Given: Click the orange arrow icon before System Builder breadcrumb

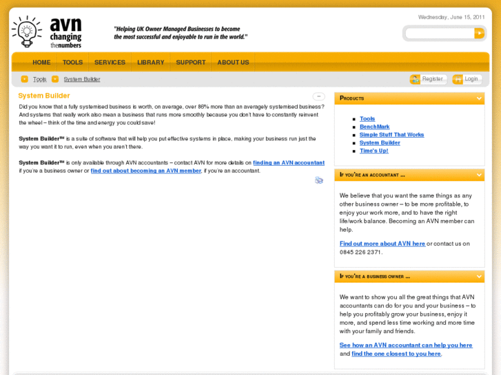Looking at the screenshot, I should click(55, 79).
